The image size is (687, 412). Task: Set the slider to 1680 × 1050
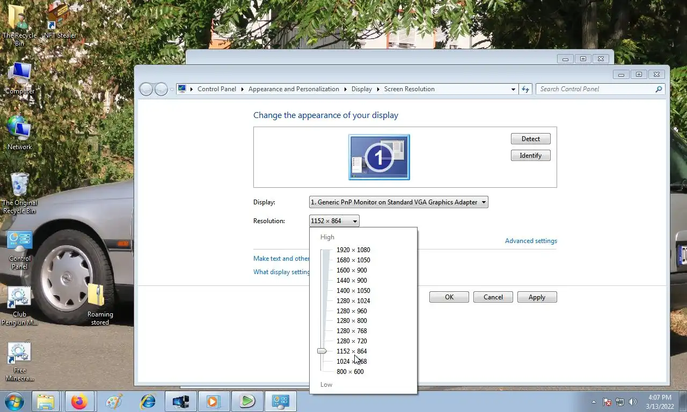(x=353, y=260)
